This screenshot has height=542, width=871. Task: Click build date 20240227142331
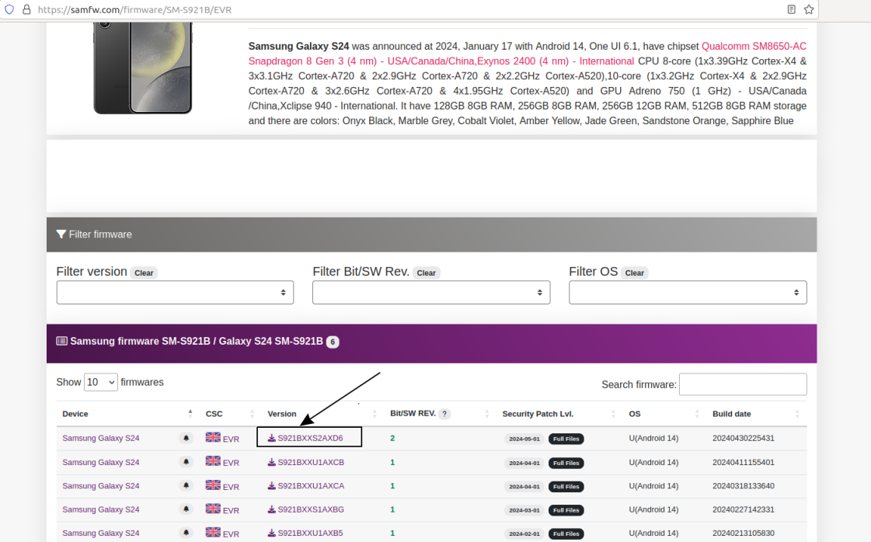[744, 509]
